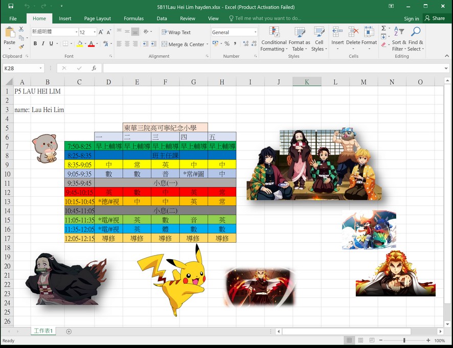The width and height of the screenshot is (453, 348).
Task: Click the Undo arrow icon
Action: coord(27,6)
